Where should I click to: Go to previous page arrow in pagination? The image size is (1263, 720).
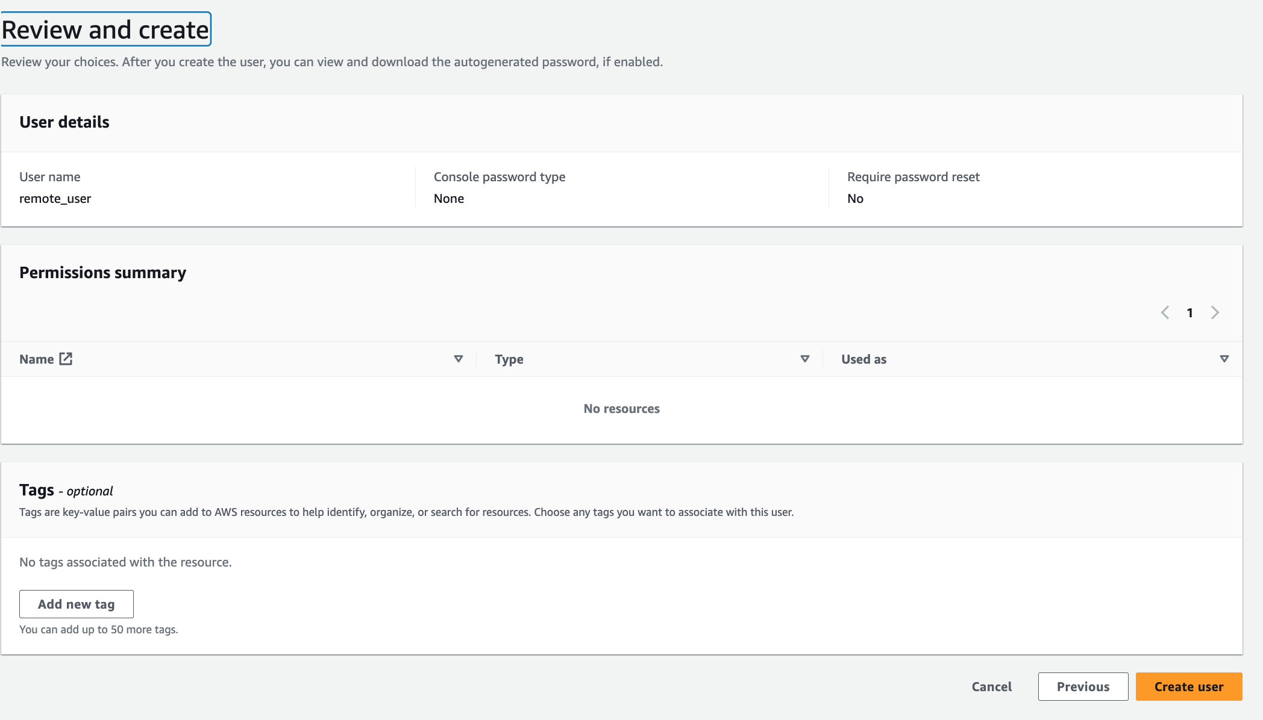(1165, 312)
